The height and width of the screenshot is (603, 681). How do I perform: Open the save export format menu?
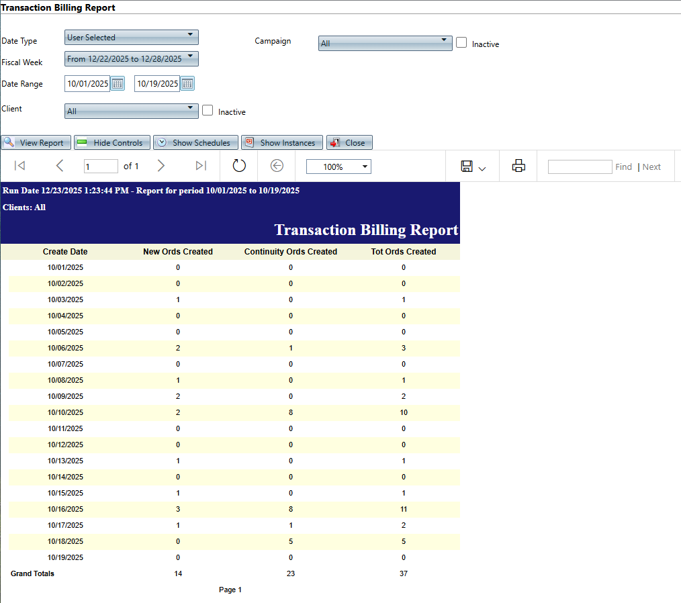click(x=473, y=167)
